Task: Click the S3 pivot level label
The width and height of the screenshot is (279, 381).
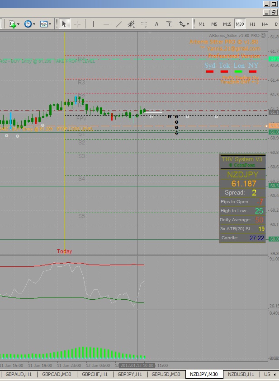Action: pos(81,156)
